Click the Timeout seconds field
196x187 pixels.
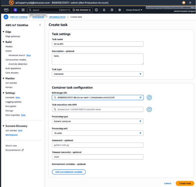click(98, 157)
